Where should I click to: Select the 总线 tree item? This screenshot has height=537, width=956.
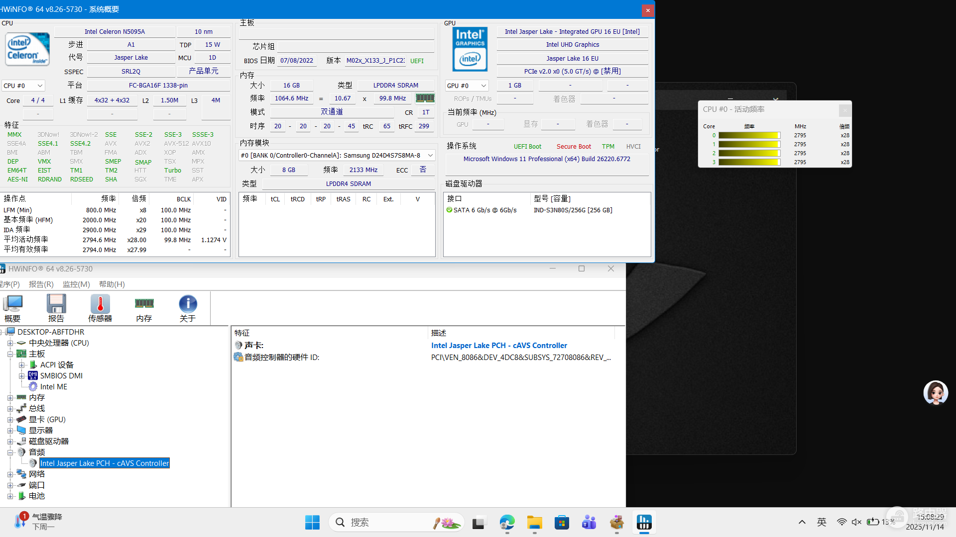coord(37,408)
